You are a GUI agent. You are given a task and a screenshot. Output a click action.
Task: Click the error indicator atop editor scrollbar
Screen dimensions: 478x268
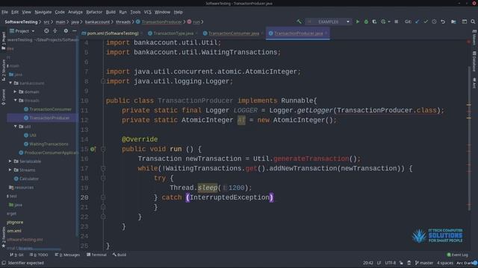coord(468,42)
